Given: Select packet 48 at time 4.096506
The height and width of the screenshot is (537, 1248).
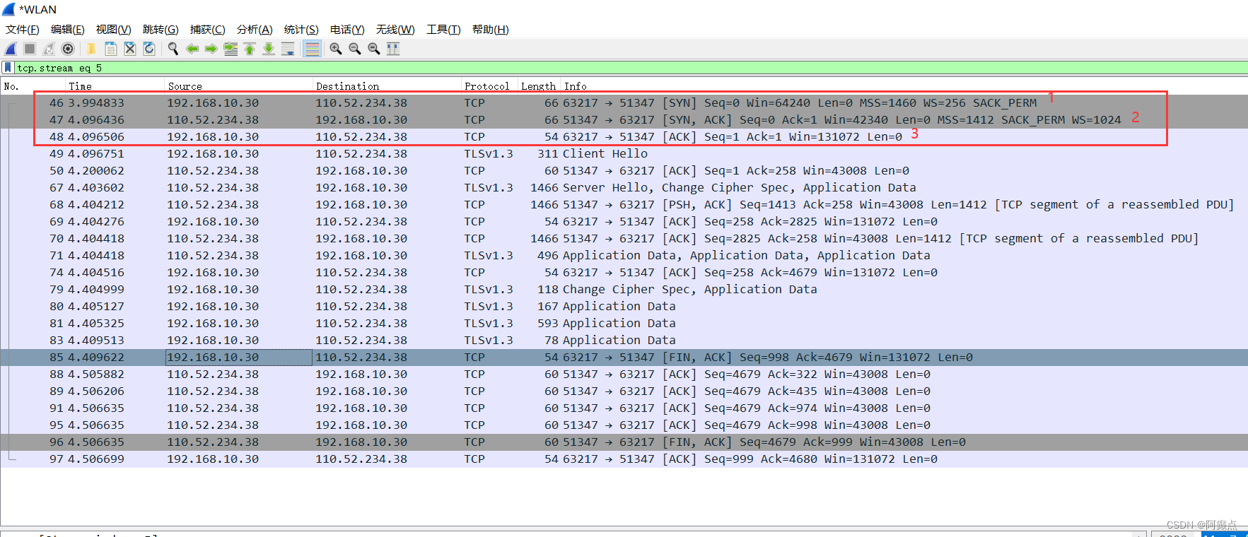Looking at the screenshot, I should coord(624,137).
